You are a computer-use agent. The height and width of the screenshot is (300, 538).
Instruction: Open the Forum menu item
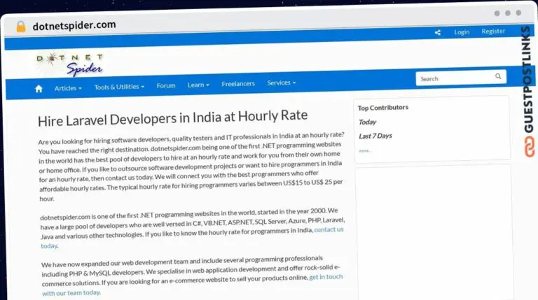[x=166, y=85]
